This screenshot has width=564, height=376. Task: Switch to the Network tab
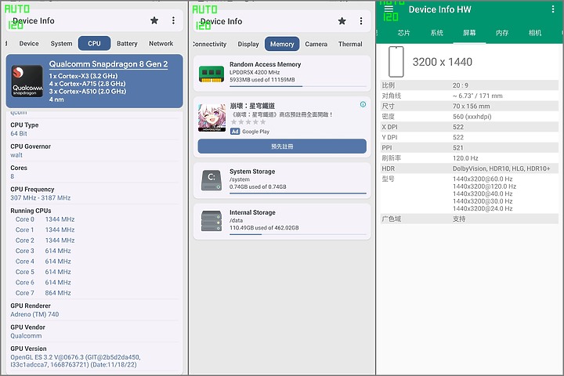click(161, 44)
